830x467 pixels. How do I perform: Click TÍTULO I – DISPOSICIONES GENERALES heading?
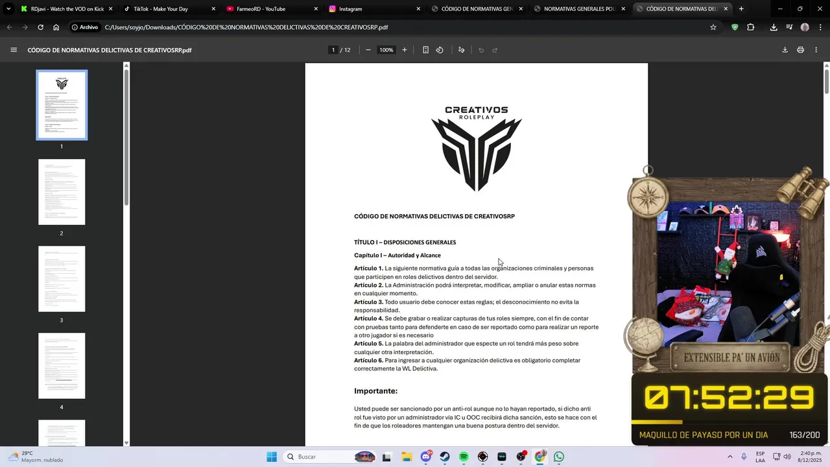tap(405, 242)
